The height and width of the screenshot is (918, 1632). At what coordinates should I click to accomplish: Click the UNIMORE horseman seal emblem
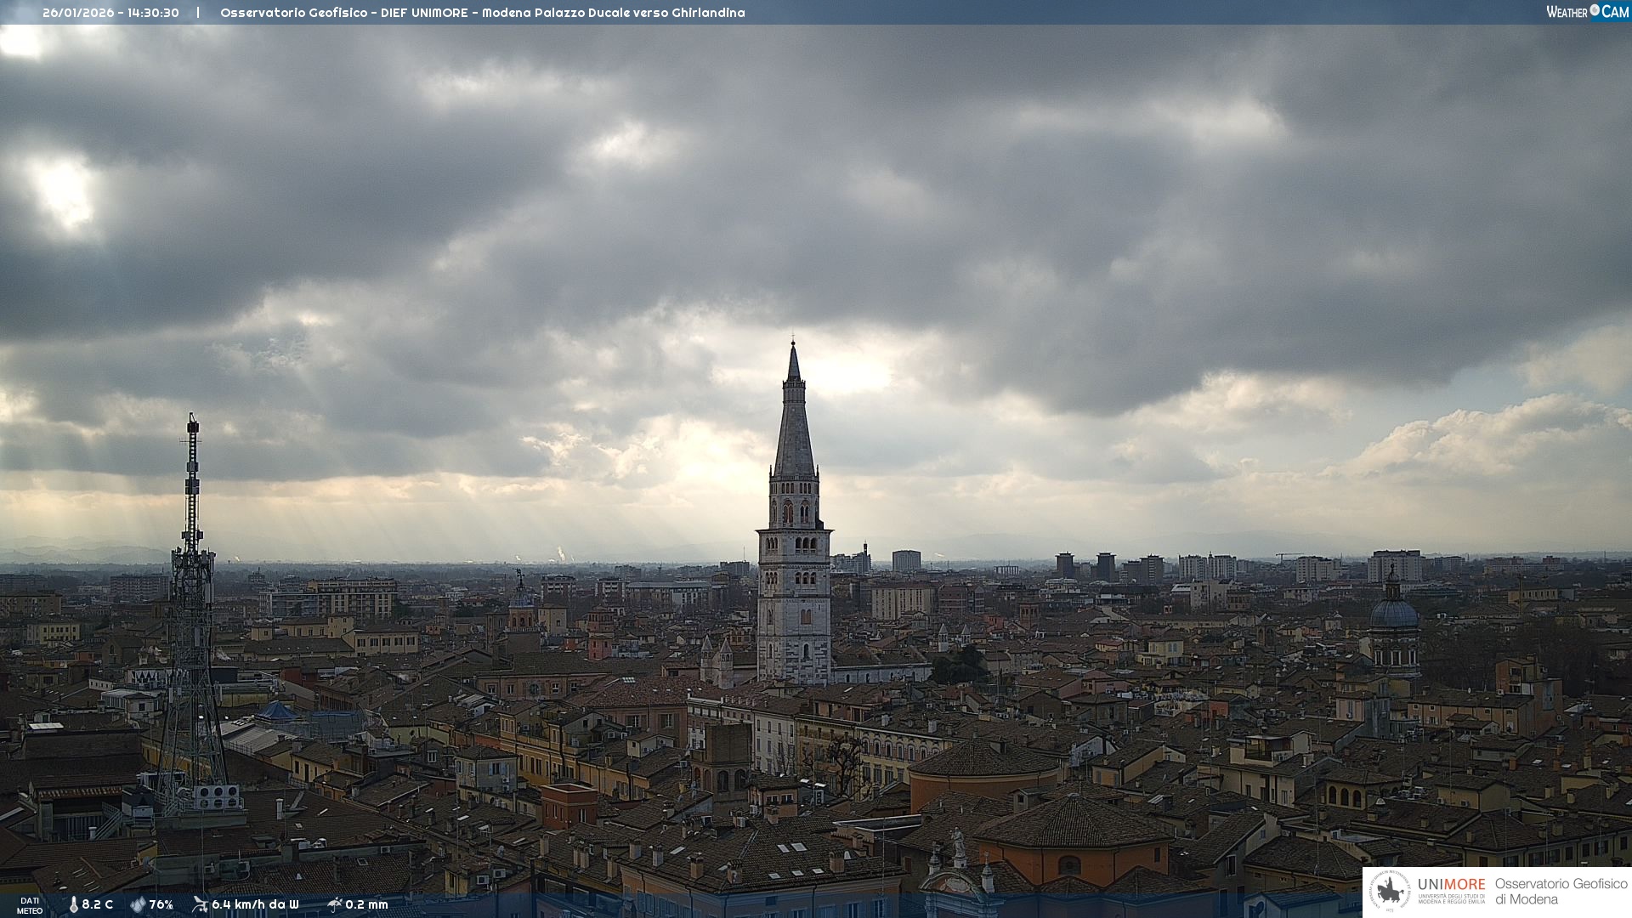[1390, 892]
